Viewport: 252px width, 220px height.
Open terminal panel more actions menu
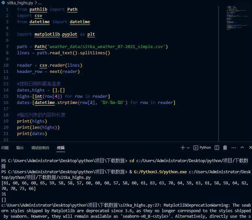233,148
